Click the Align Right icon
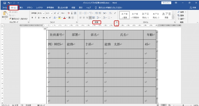Image resolution: width=199 pixels, height=106 pixels. pos(87,18)
